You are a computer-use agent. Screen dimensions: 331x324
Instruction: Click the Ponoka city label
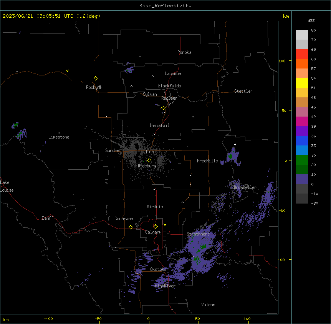tap(184, 52)
